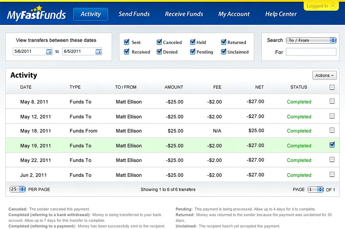This screenshot has width=345, height=229.
Task: Check the select-all checkbox in table header
Action: 332,87
